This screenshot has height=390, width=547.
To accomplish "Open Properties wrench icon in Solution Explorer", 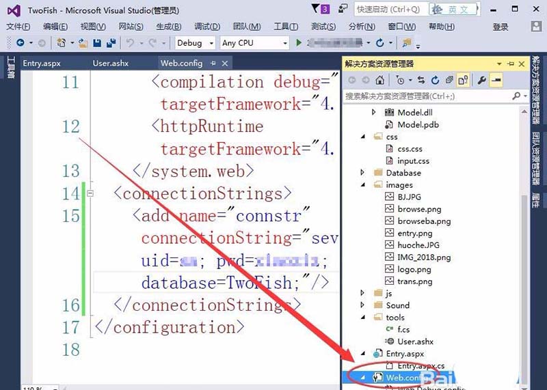I will pyautogui.click(x=482, y=80).
